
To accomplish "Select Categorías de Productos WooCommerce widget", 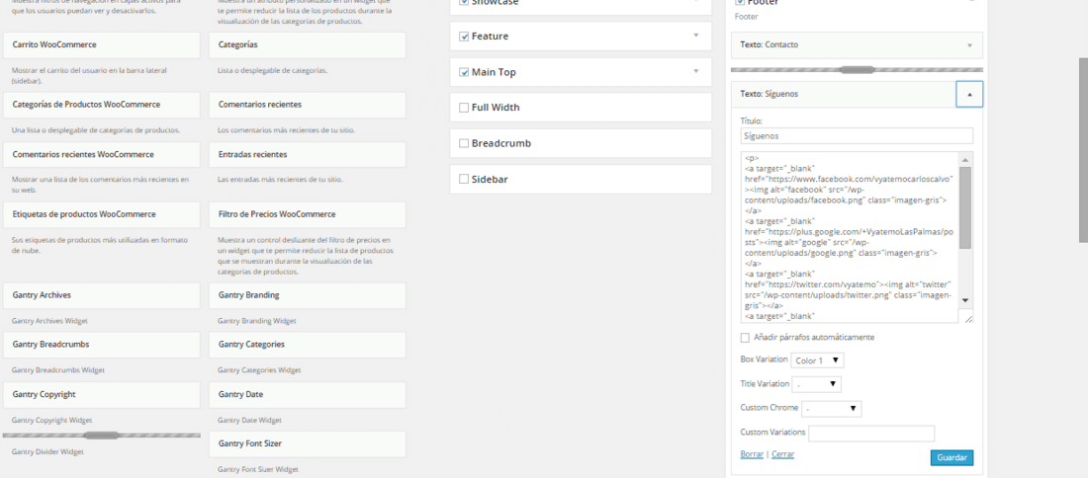I will [x=101, y=105].
